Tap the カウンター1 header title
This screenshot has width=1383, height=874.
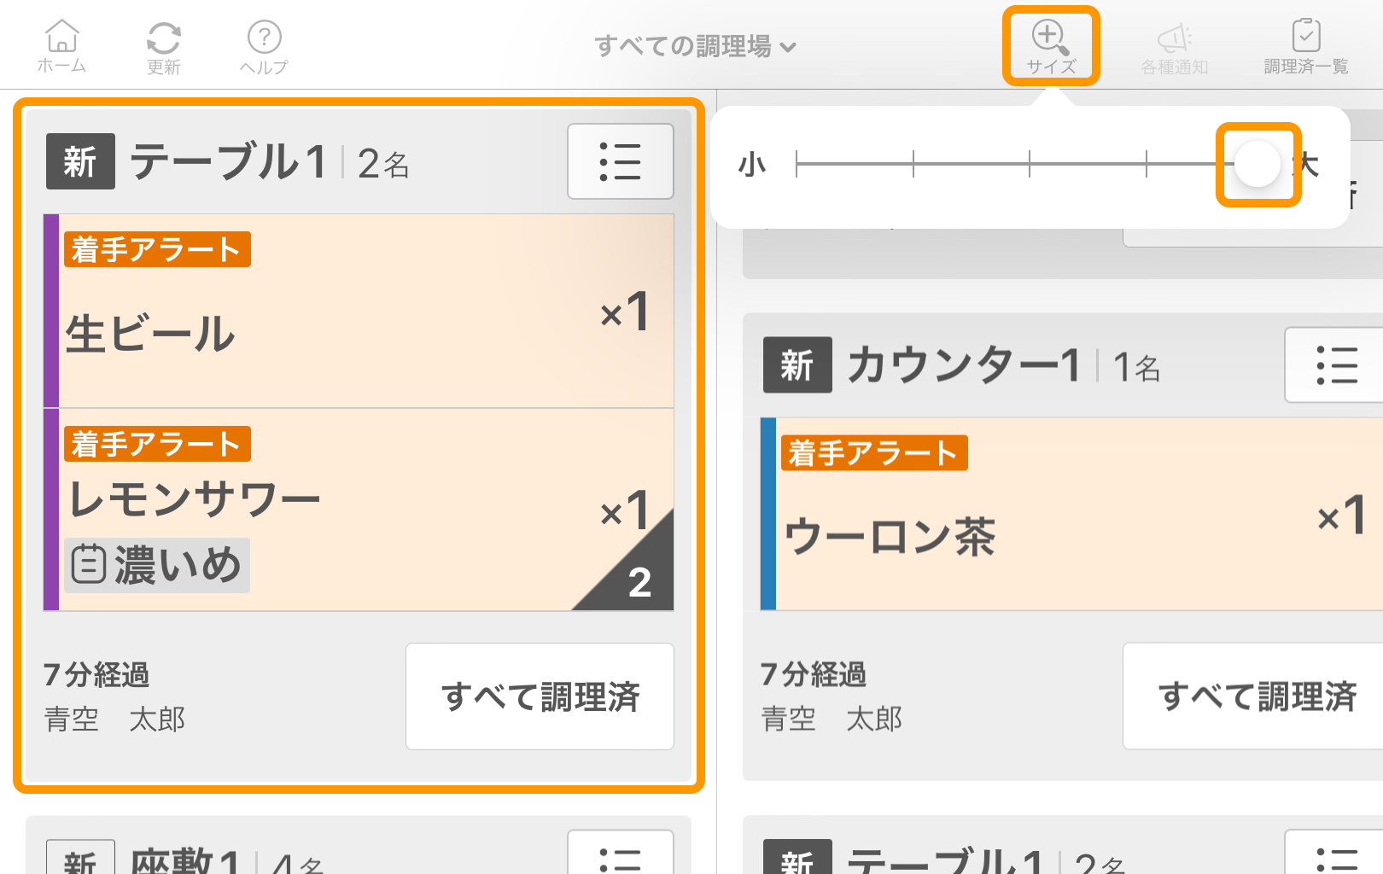click(965, 365)
